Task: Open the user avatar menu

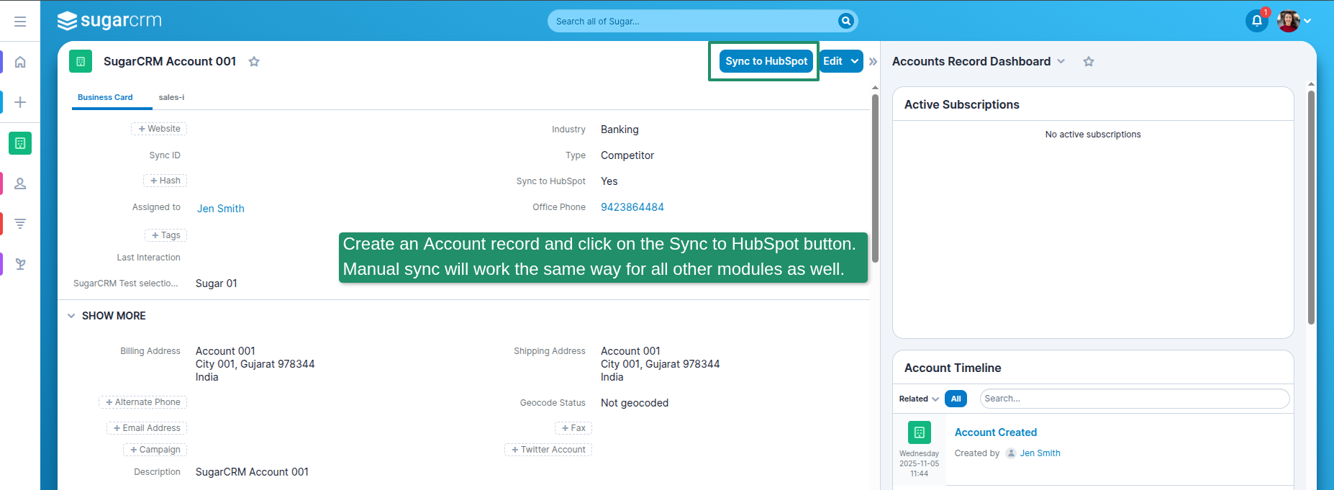Action: (x=1288, y=21)
